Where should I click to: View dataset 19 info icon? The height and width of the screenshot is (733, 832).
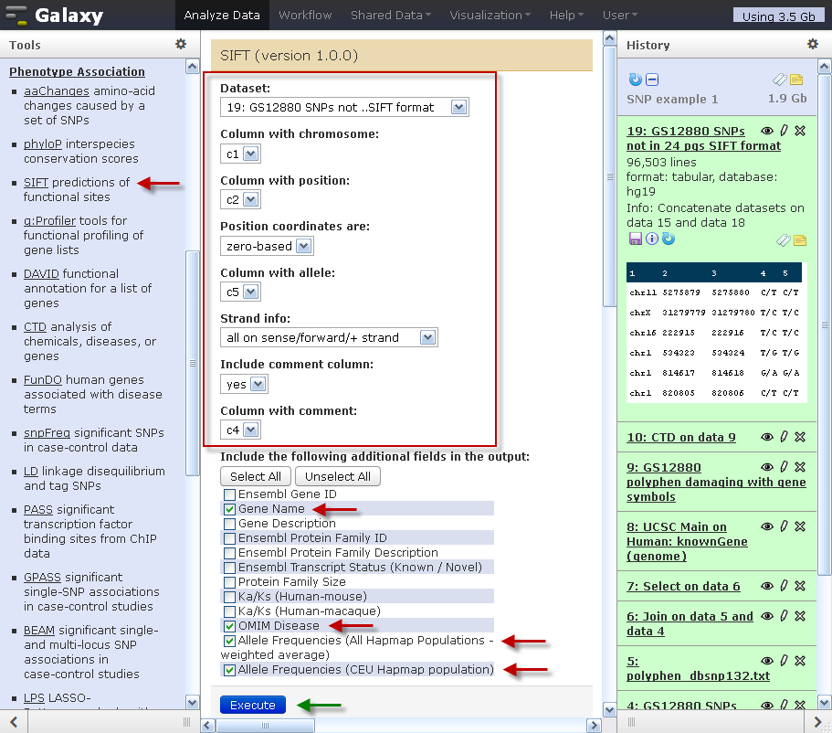tap(651, 239)
